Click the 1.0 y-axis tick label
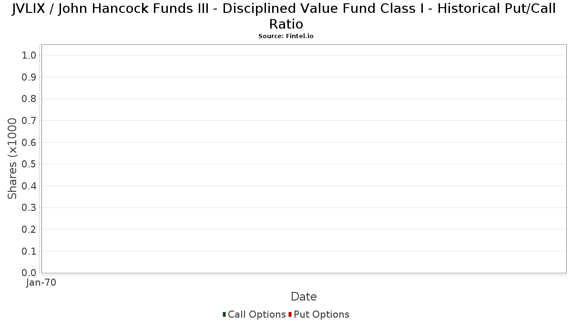The width and height of the screenshot is (572, 322). point(29,55)
